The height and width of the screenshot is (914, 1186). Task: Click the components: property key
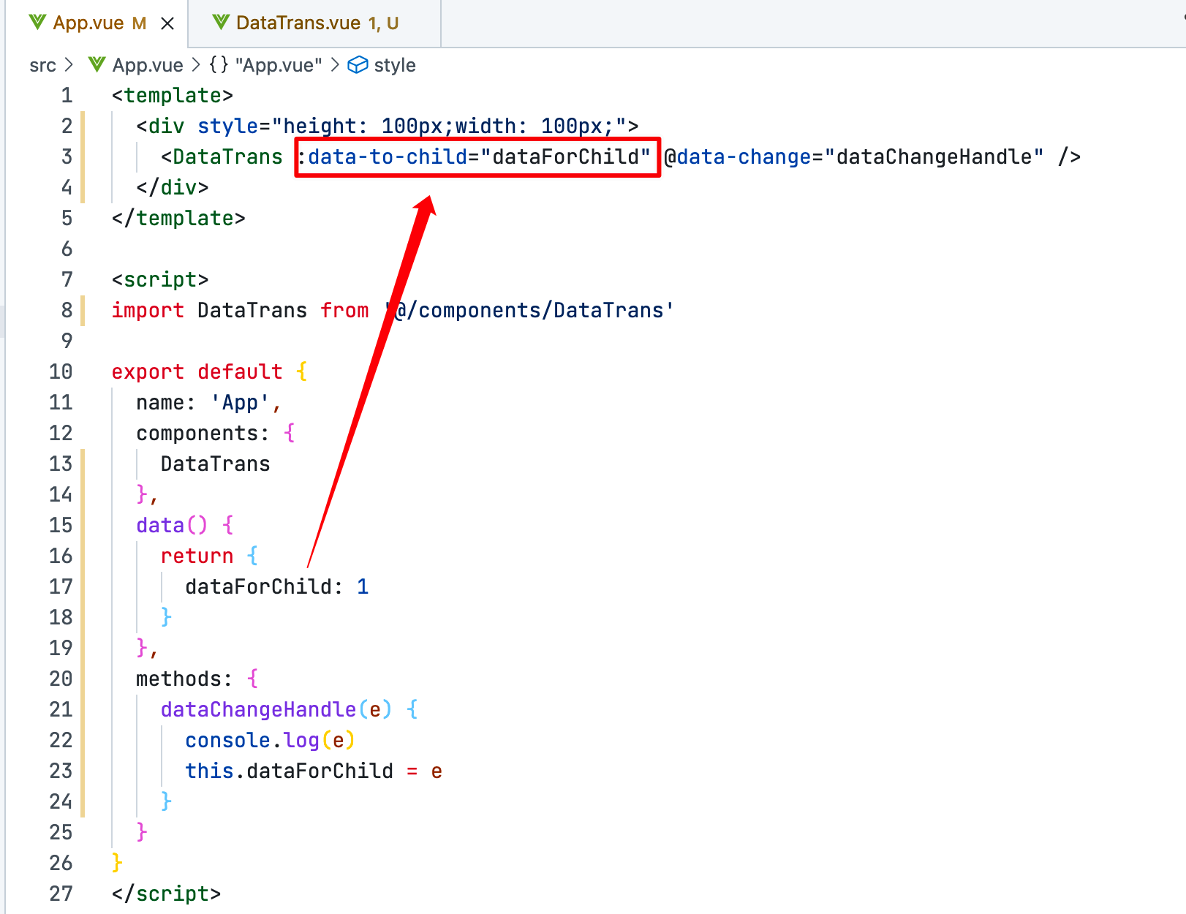203,434
